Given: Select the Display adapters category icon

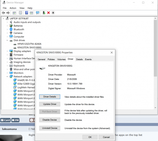Looking at the screenshot, I should tap(11, 51).
